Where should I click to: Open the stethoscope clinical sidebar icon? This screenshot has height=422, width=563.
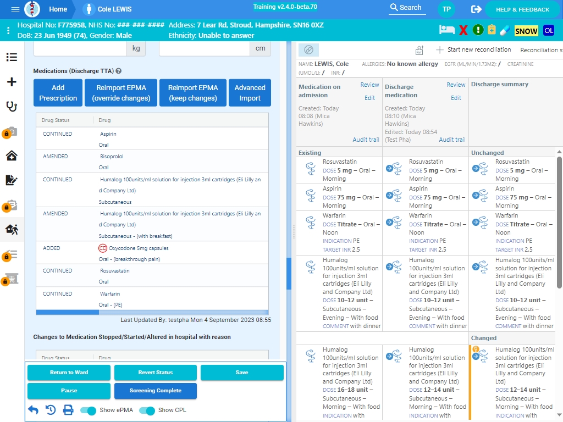pyautogui.click(x=12, y=106)
